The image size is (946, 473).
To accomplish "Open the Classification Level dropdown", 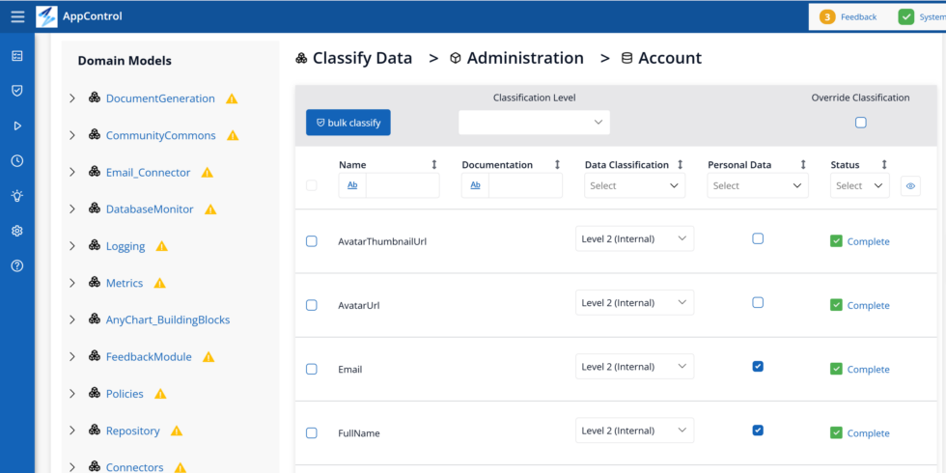I will click(x=535, y=123).
